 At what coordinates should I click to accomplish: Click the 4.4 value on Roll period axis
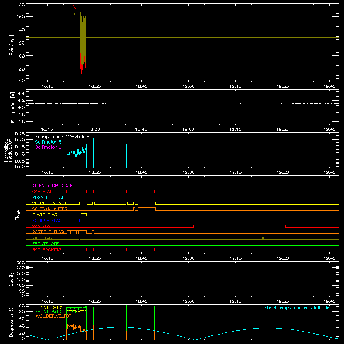[x=21, y=93]
